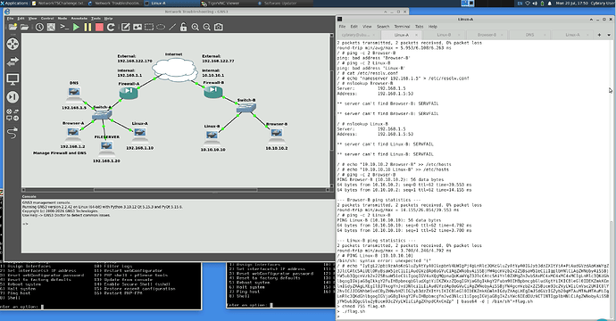Open the Applications menu in top panel
This screenshot has height=321, width=616.
pos(14,4)
